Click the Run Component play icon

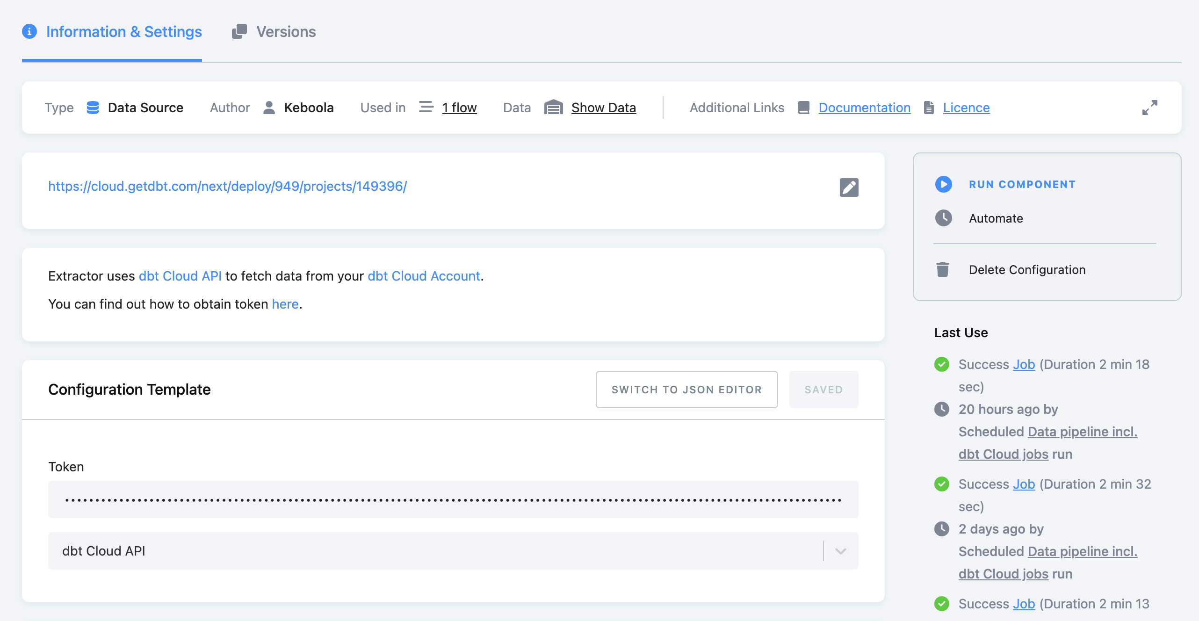coord(944,184)
